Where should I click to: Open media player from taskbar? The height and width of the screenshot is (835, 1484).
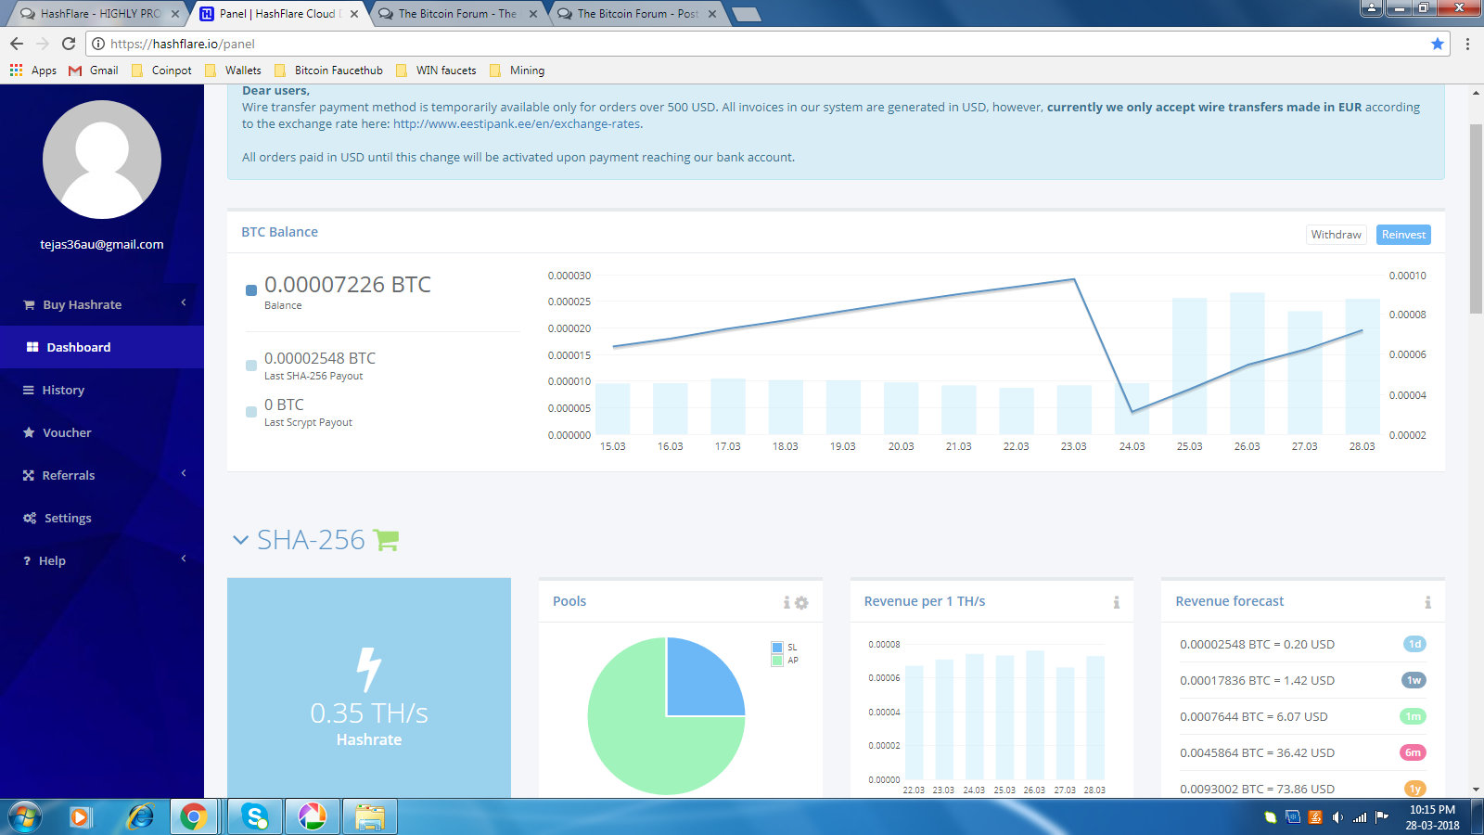pos(81,816)
